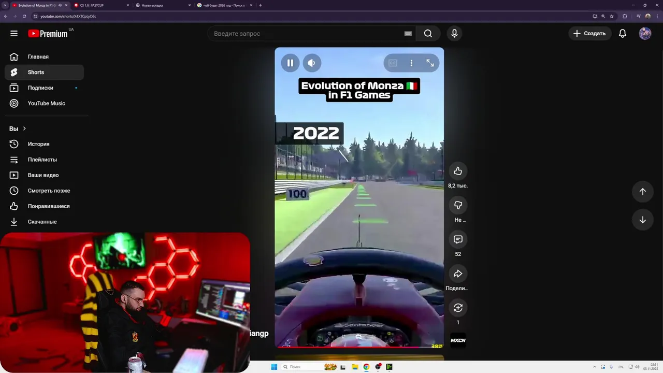Open История in the sidebar

click(44, 144)
